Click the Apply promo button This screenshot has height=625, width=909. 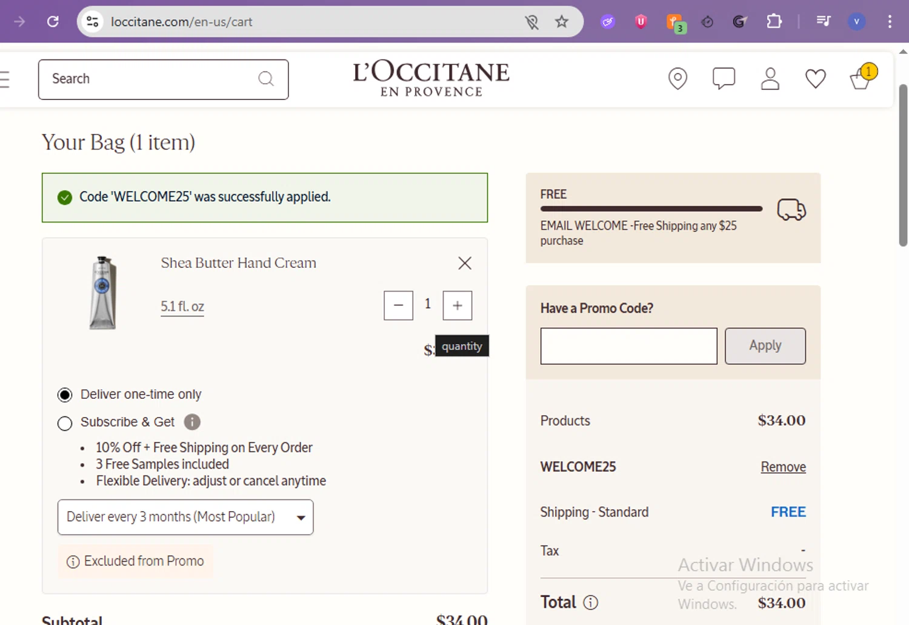[765, 346]
